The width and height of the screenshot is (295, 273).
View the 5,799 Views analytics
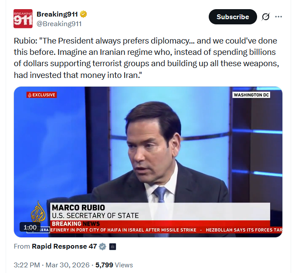pyautogui.click(x=114, y=265)
